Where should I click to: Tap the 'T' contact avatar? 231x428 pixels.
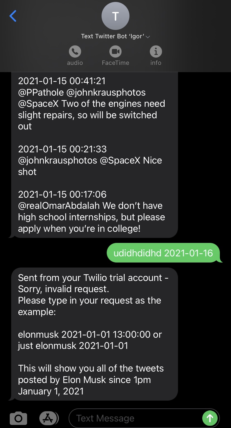coord(116,16)
